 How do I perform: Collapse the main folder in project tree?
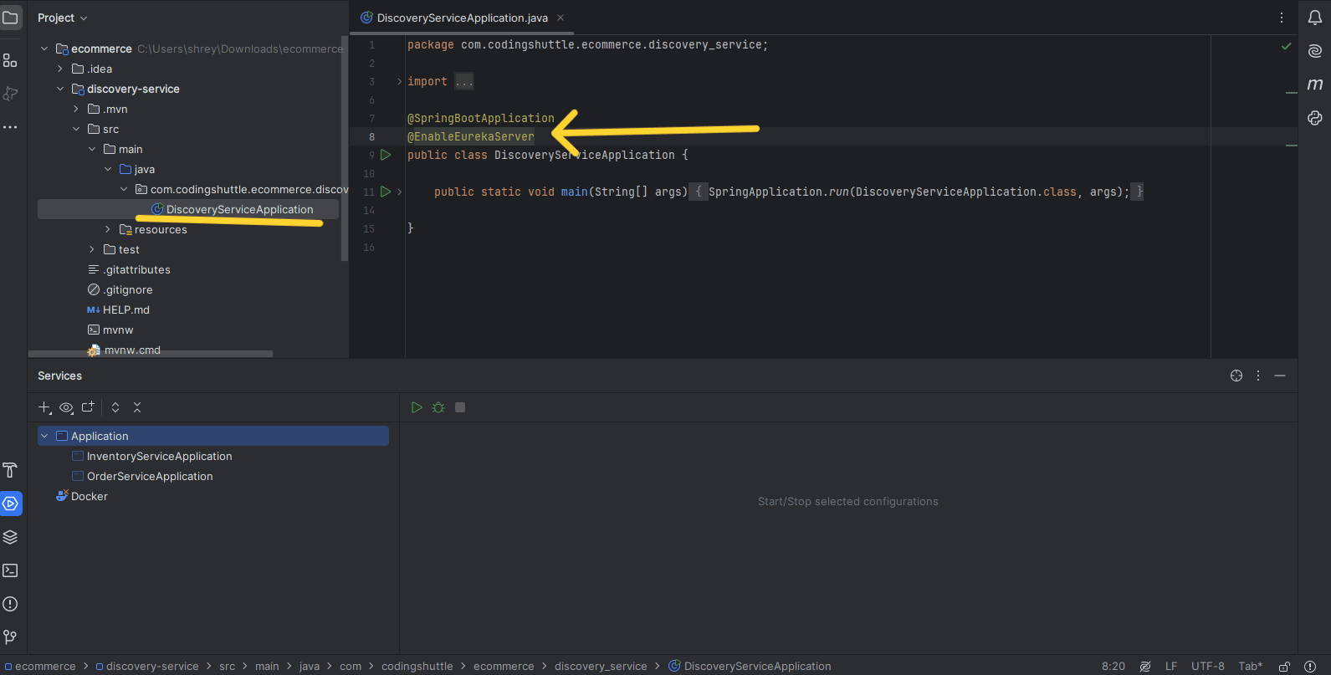click(x=92, y=149)
